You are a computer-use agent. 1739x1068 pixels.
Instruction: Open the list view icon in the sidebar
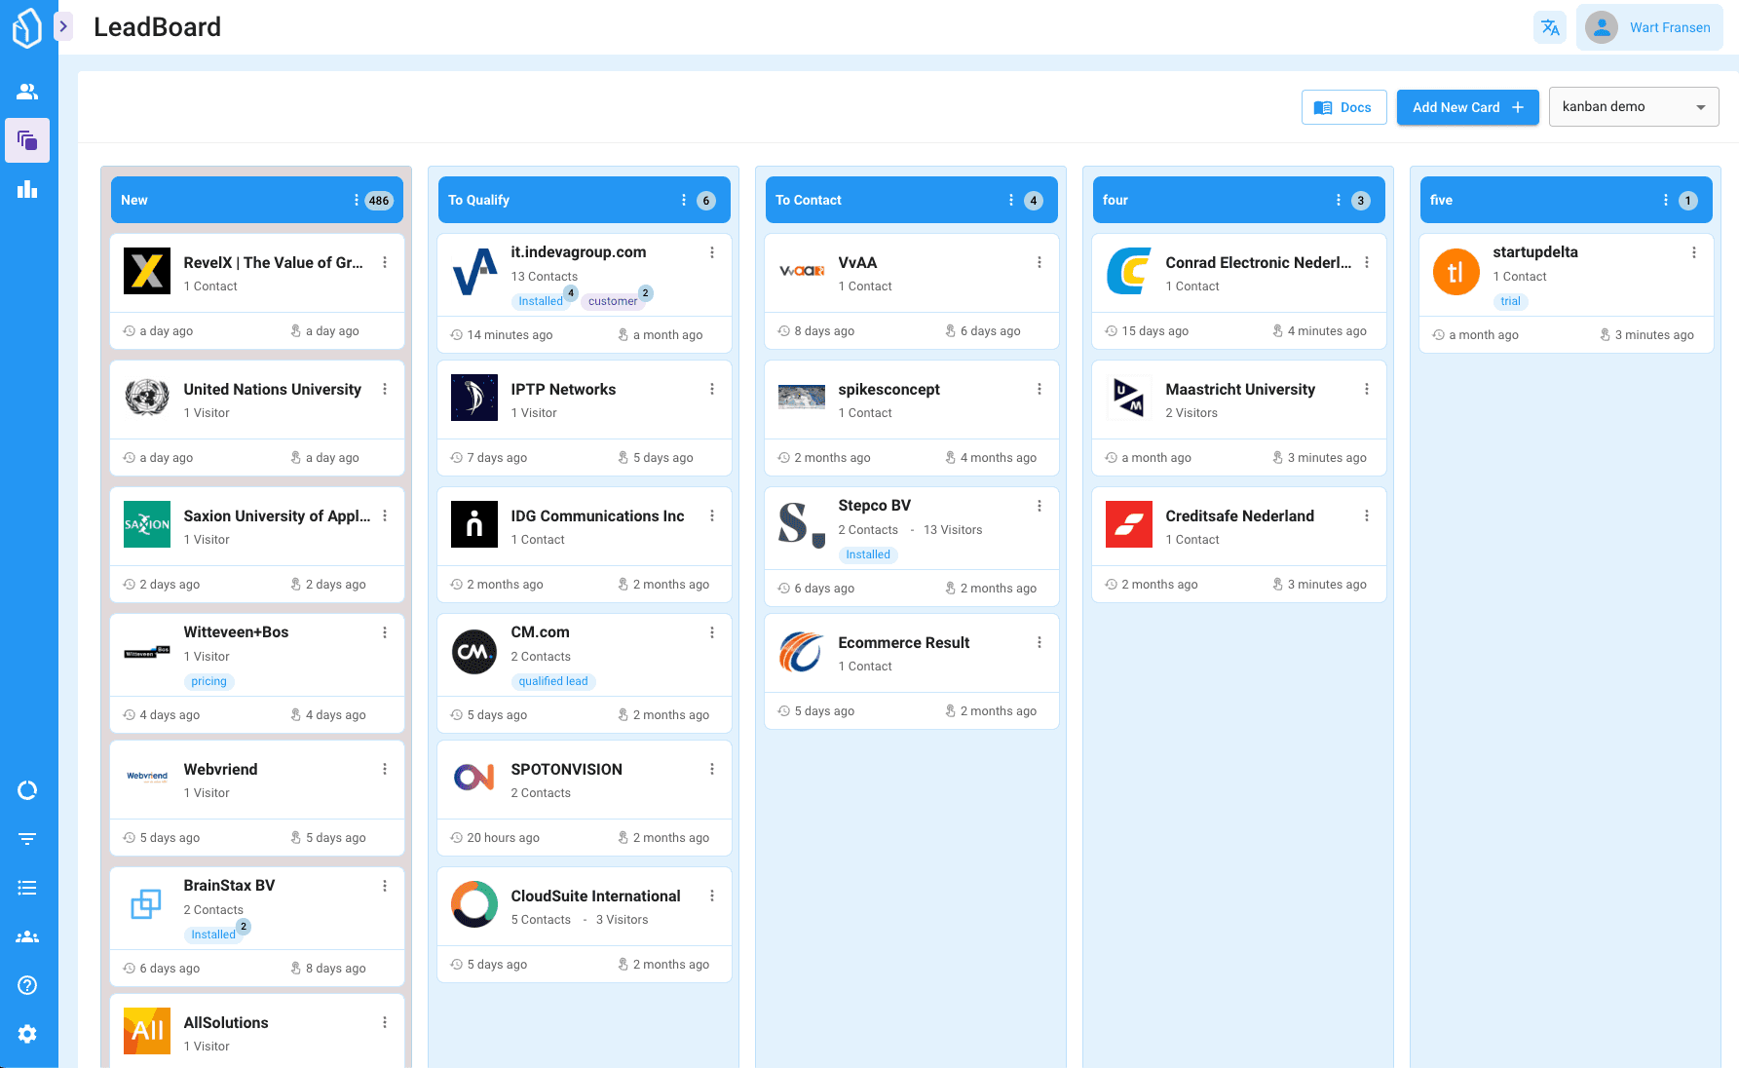click(27, 887)
